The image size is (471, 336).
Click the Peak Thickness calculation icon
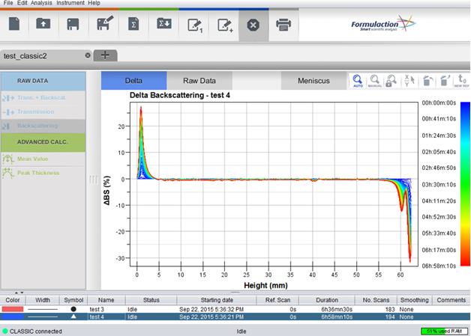click(8, 173)
